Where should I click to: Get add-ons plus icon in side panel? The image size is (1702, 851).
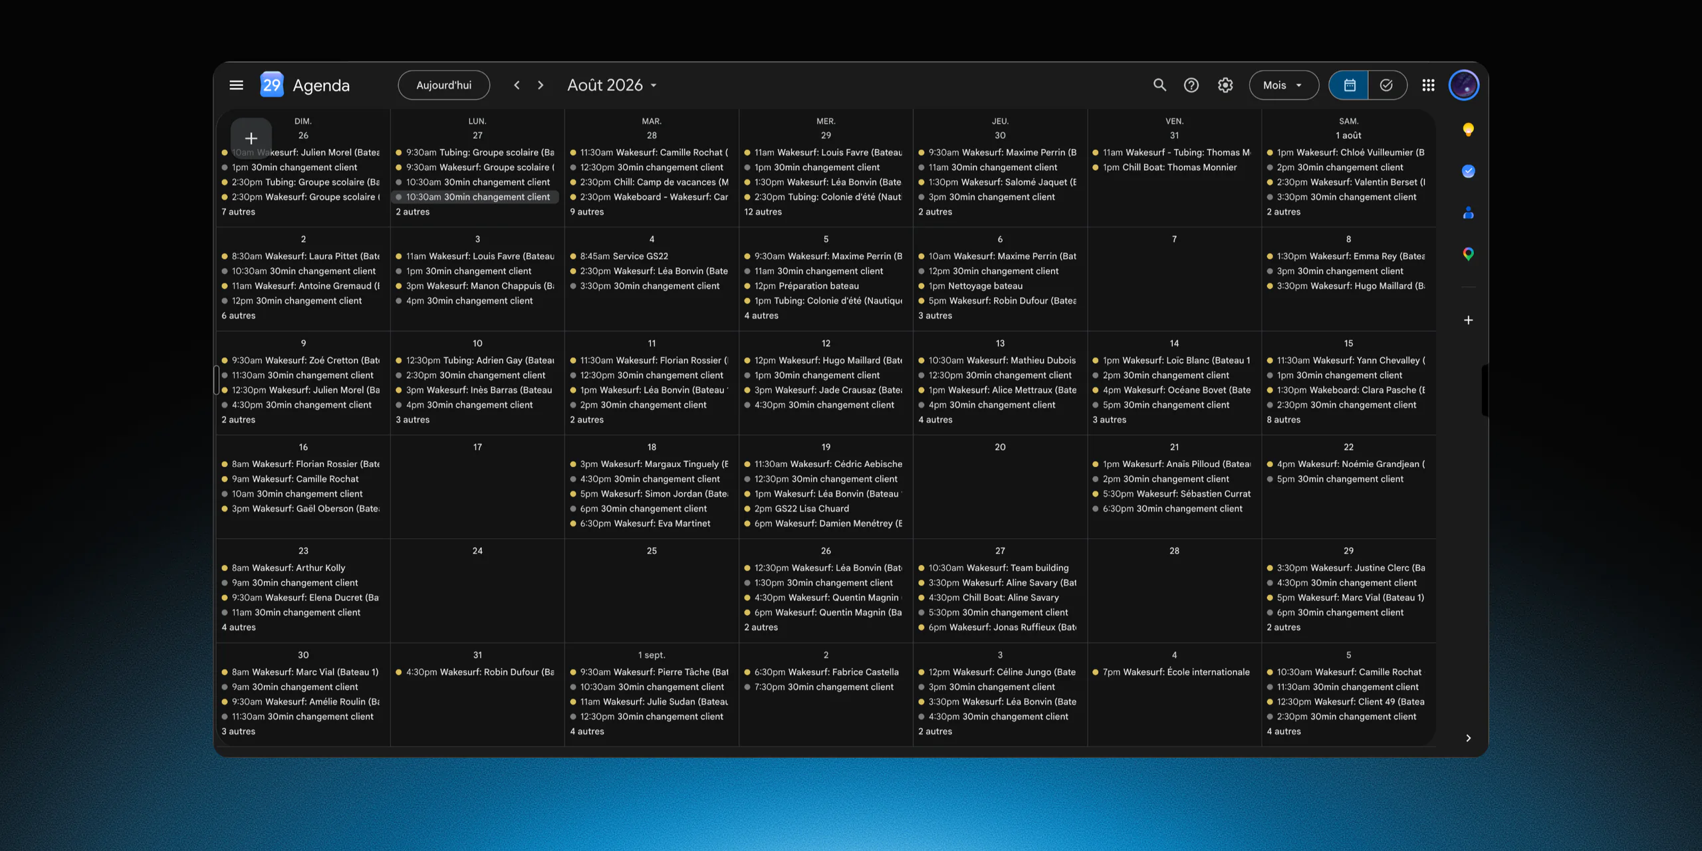click(1469, 320)
